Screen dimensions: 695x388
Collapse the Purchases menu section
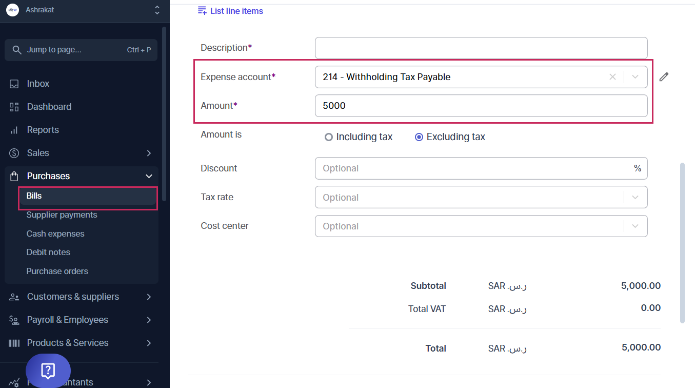pyautogui.click(x=149, y=176)
